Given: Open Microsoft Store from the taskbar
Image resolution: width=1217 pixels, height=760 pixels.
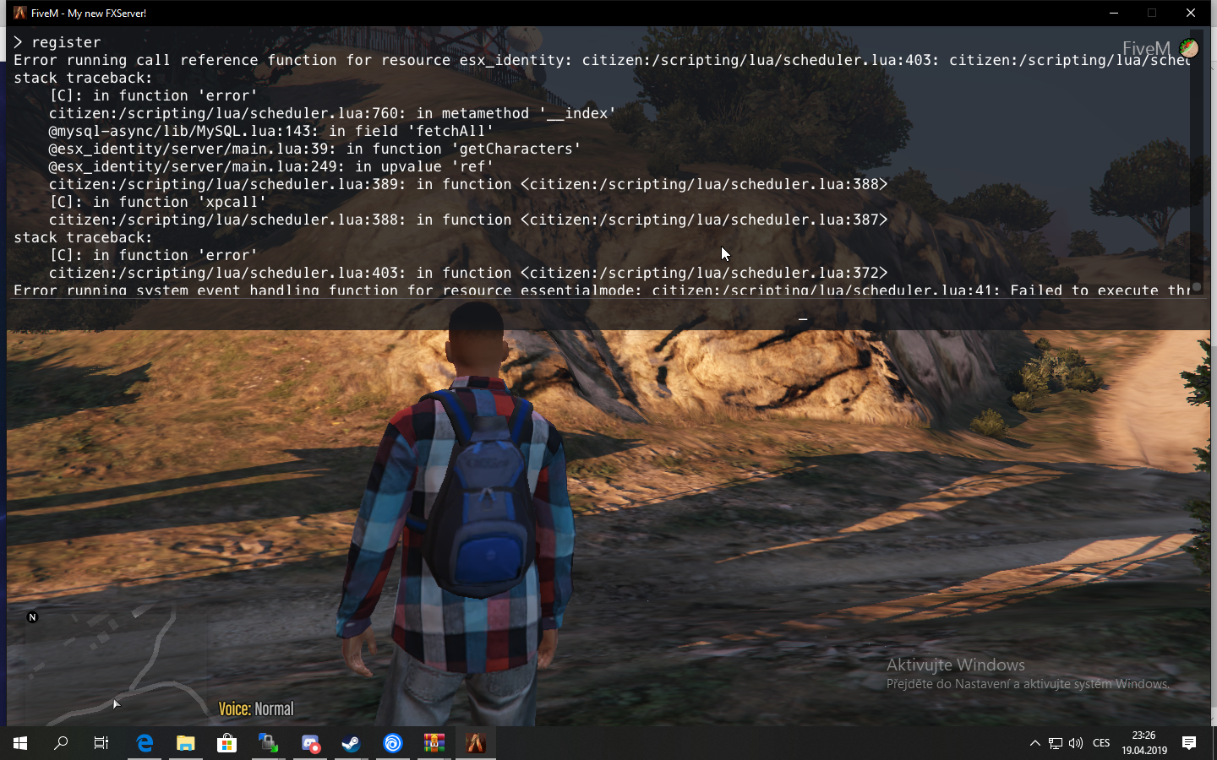Looking at the screenshot, I should [x=226, y=743].
